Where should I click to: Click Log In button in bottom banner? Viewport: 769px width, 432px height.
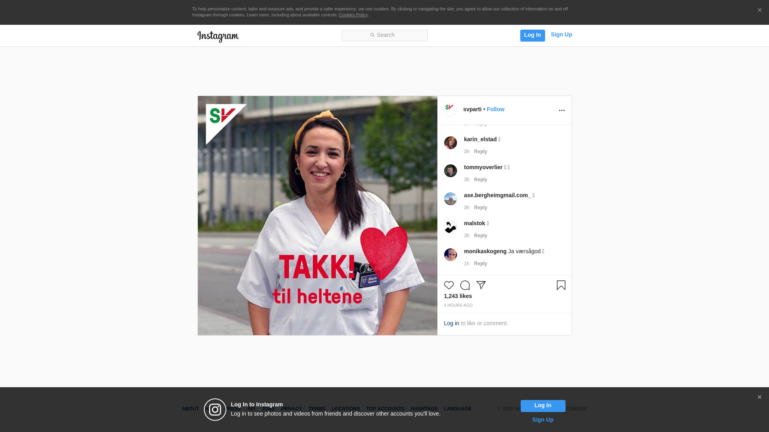click(x=543, y=406)
